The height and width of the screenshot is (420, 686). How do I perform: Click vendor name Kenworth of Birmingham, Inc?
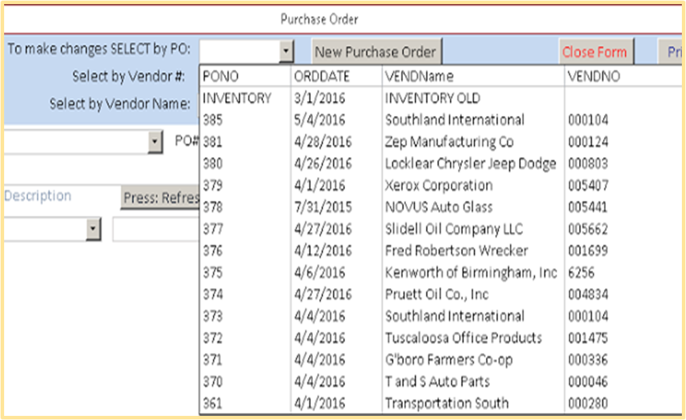tap(471, 272)
